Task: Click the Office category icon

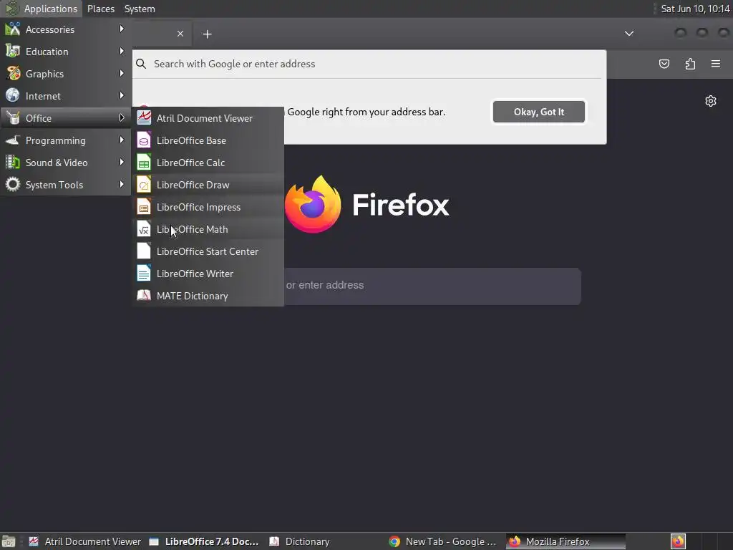Action: [x=13, y=118]
